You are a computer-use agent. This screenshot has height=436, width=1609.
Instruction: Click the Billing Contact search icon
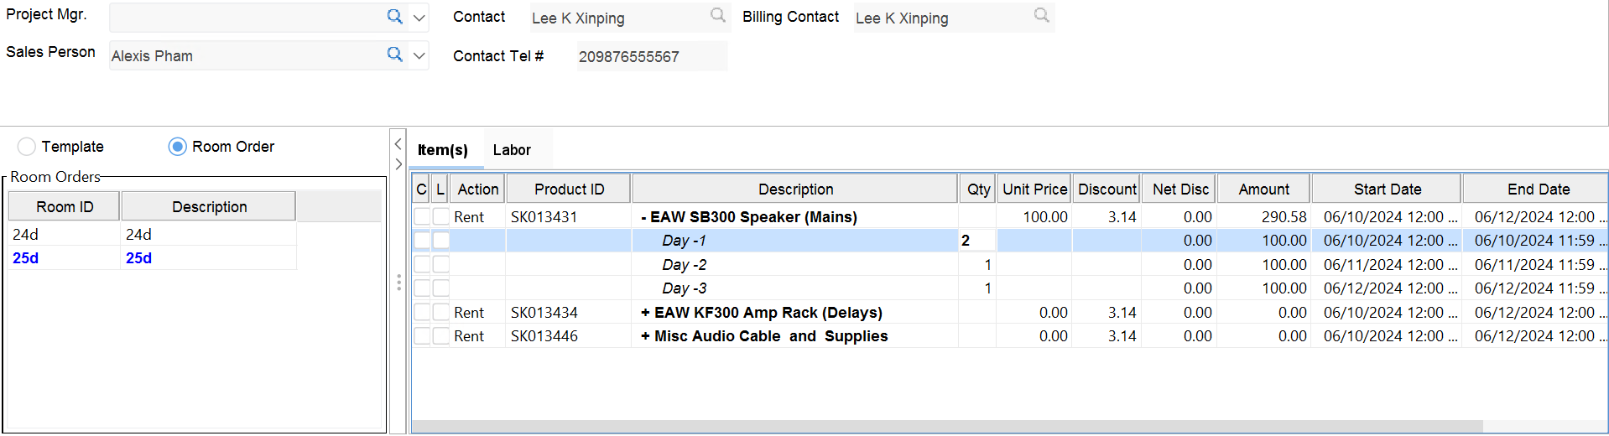1041,15
